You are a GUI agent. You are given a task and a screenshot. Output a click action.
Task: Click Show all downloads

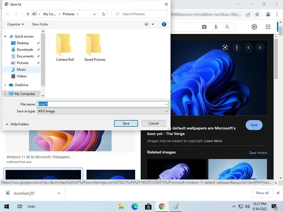(262, 193)
